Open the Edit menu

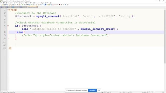pyautogui.click(x=4, y=3)
